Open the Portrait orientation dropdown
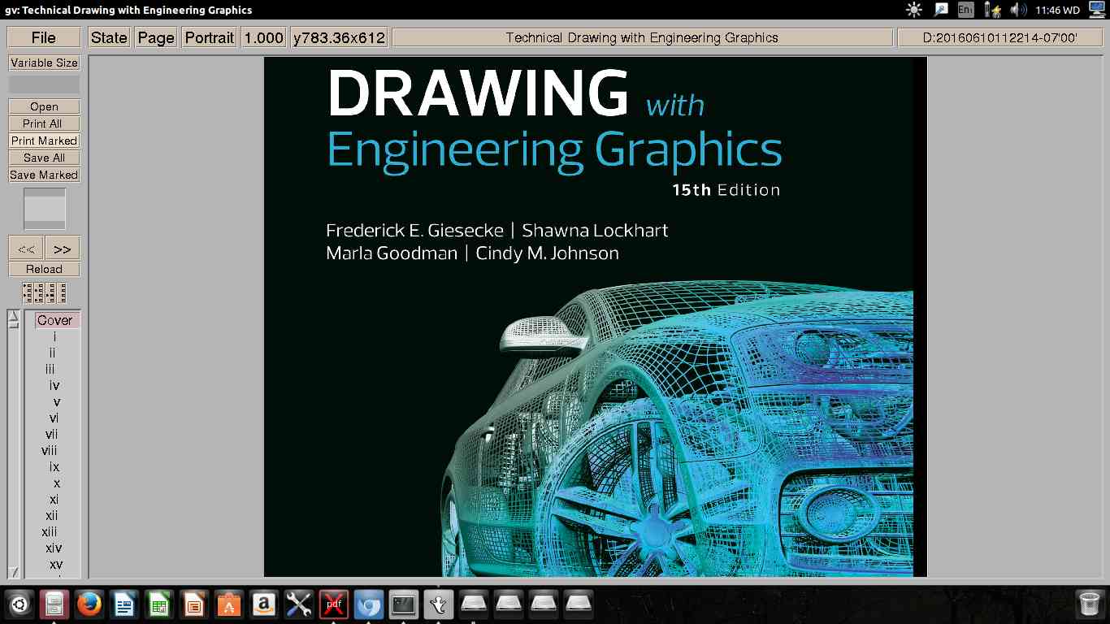This screenshot has height=624, width=1110. point(210,37)
